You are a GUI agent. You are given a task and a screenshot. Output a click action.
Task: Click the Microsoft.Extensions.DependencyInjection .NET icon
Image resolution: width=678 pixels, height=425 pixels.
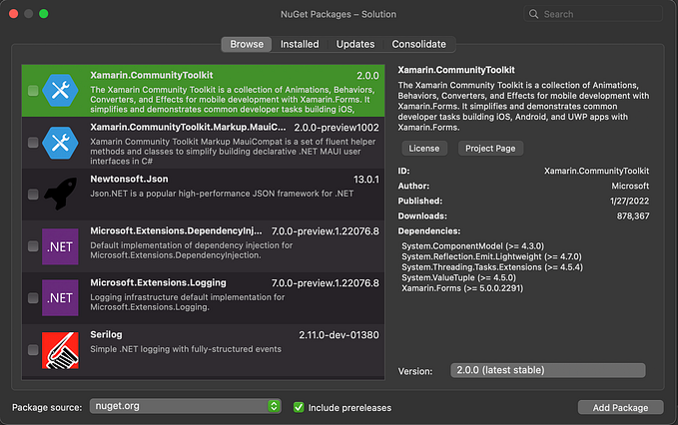pyautogui.click(x=60, y=246)
